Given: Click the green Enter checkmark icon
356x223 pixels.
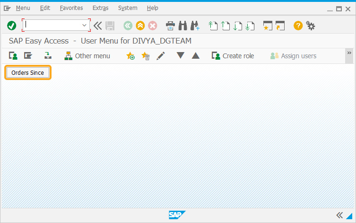Looking at the screenshot, I should [11, 26].
